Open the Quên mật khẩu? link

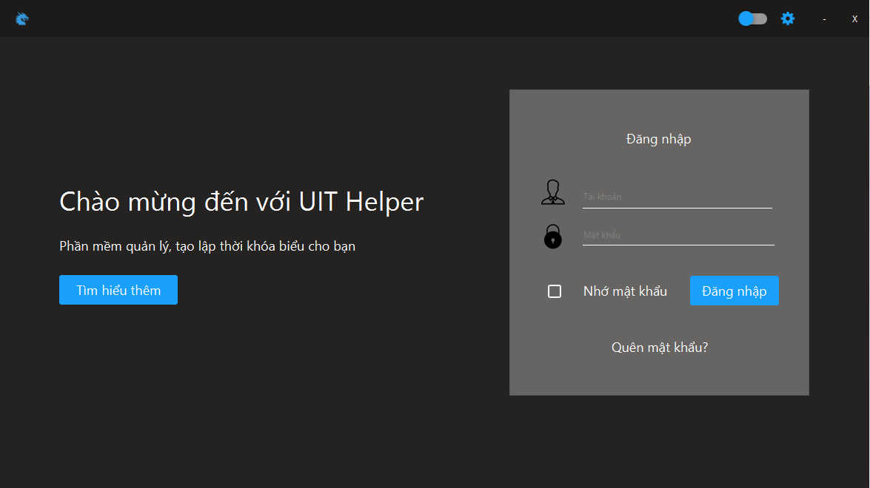[x=658, y=347]
